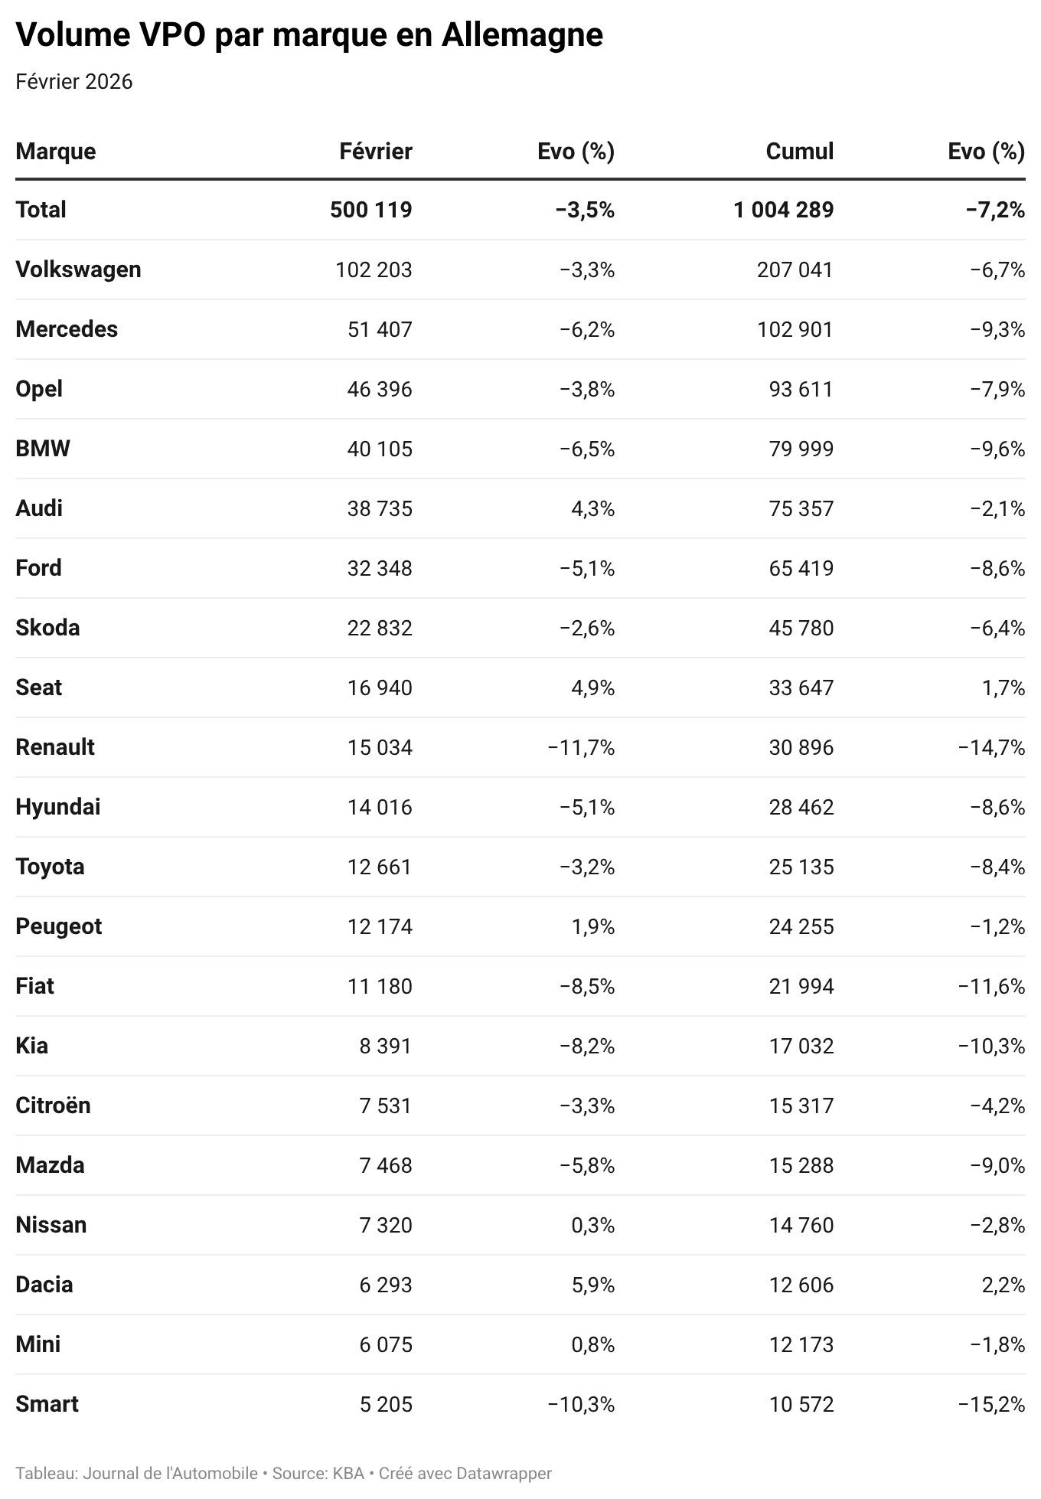Image resolution: width=1041 pixels, height=1499 pixels.
Task: Select the Renault row label
Action: [55, 747]
